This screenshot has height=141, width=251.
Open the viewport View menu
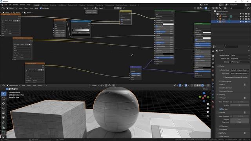click(x=24, y=85)
